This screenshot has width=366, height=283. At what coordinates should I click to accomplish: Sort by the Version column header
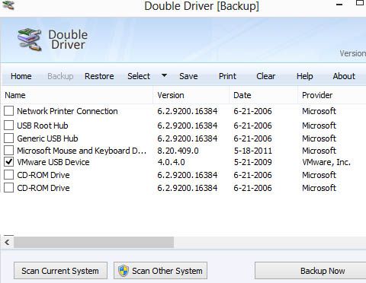click(x=191, y=95)
